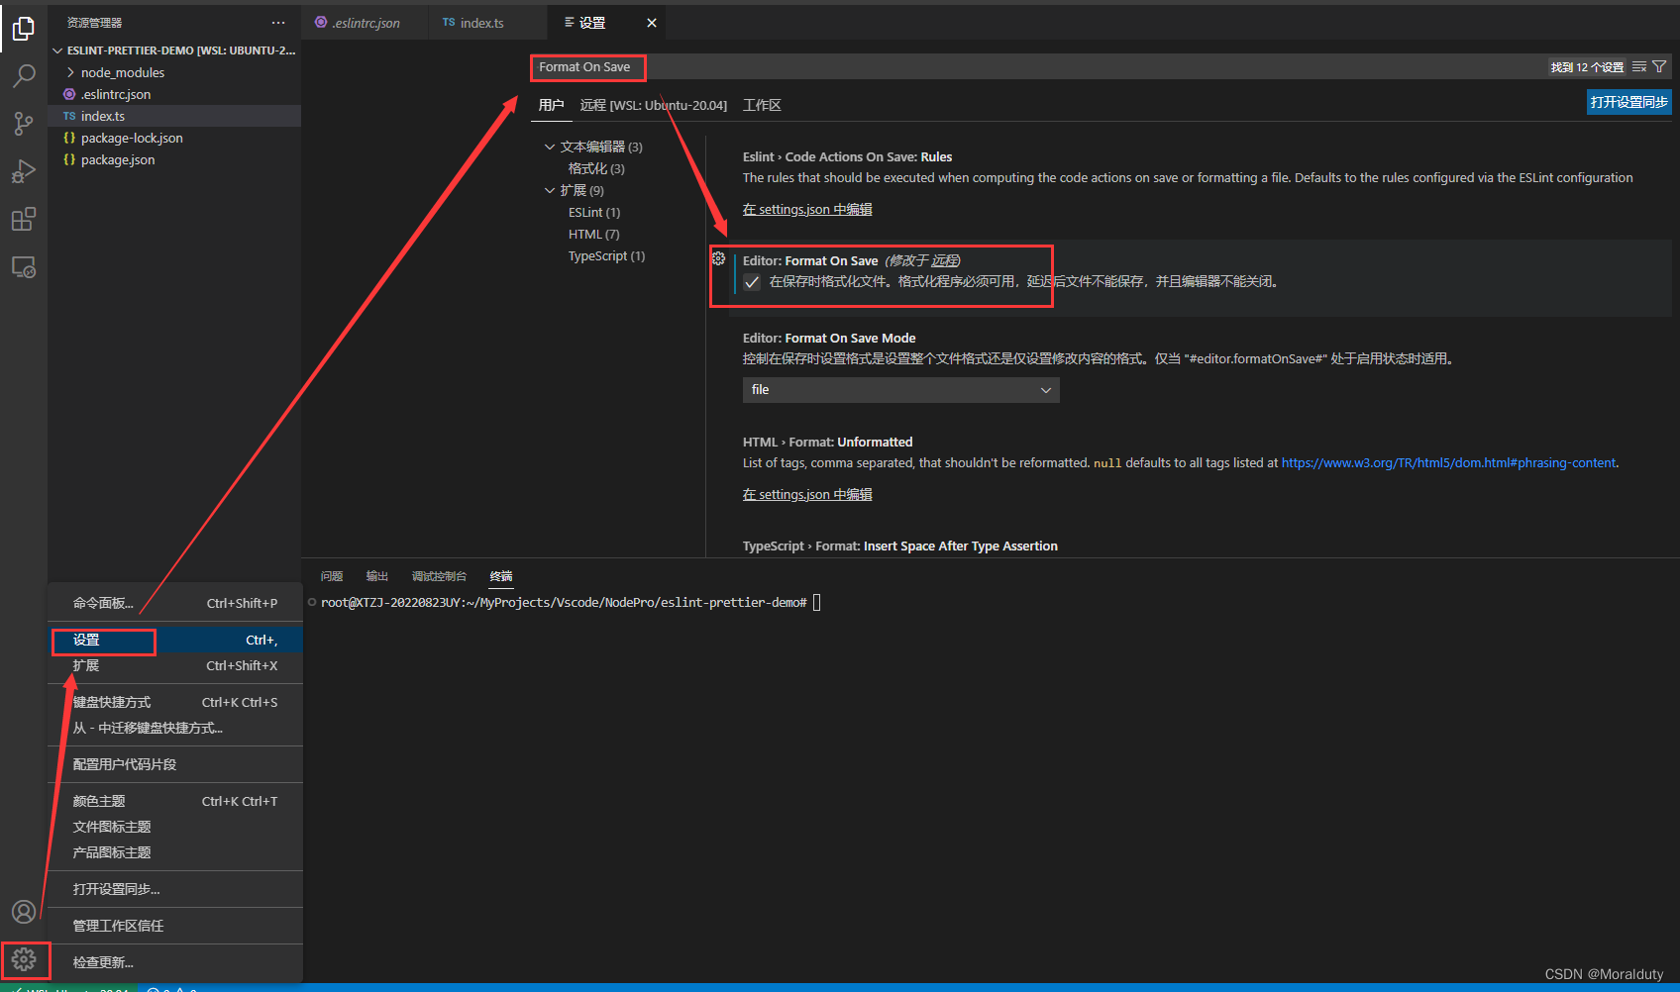Open the Run and Debug view
The height and width of the screenshot is (992, 1680).
(x=23, y=170)
